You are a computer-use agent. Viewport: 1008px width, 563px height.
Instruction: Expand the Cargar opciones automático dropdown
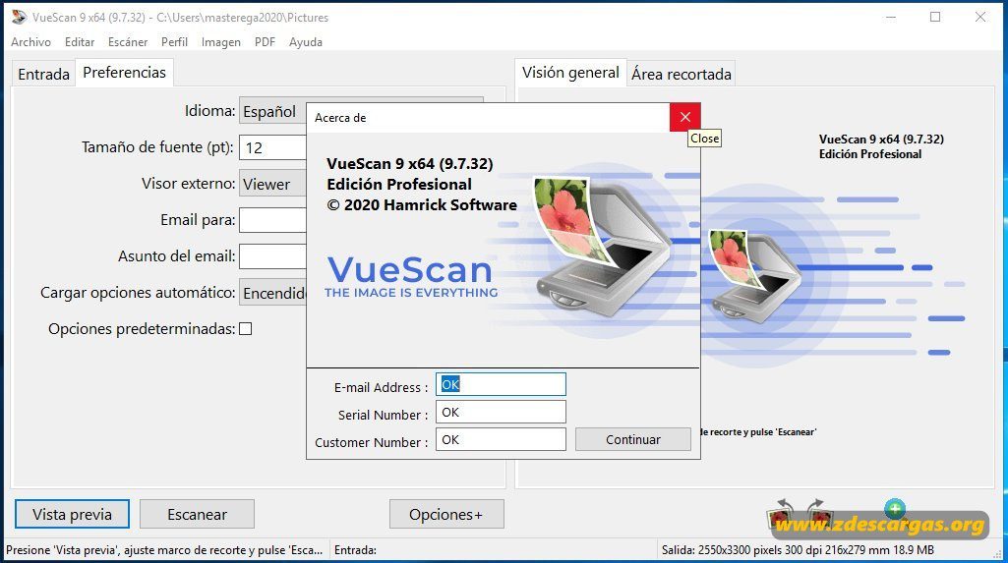[272, 293]
